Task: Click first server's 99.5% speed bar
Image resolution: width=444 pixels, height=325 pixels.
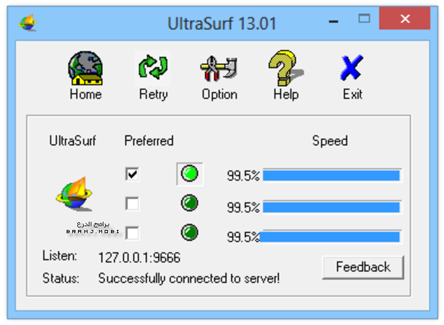Action: click(x=332, y=175)
